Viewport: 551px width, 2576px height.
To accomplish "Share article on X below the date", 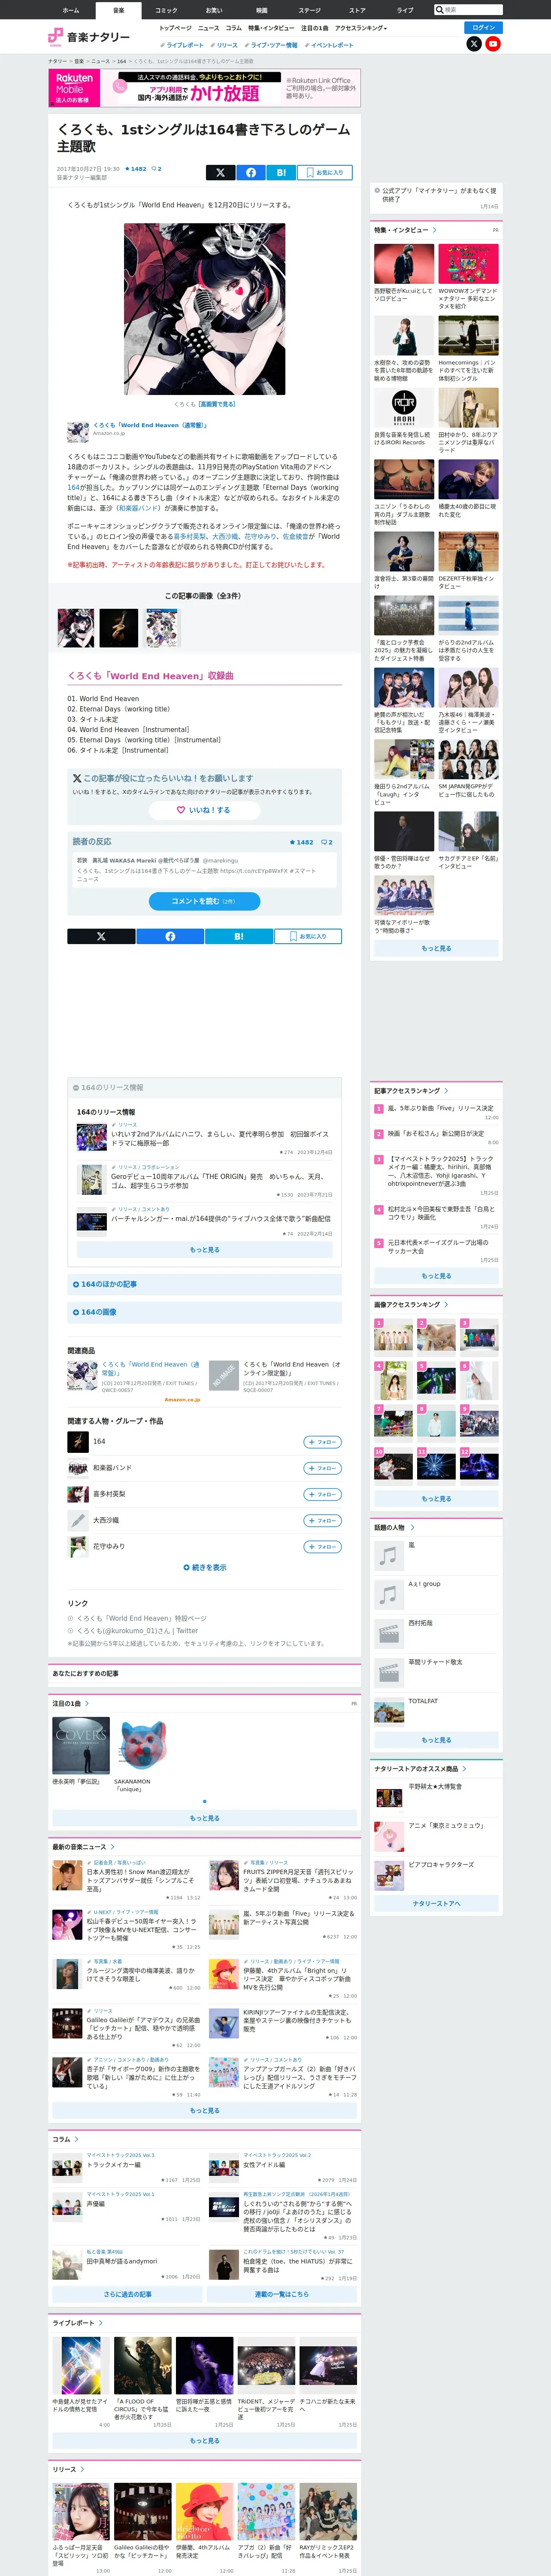I will pyautogui.click(x=220, y=172).
